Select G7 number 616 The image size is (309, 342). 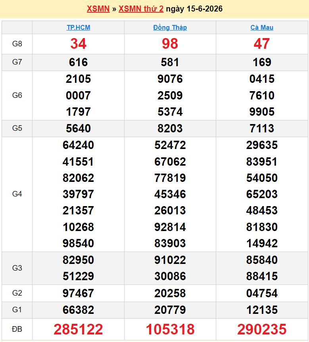(x=78, y=62)
